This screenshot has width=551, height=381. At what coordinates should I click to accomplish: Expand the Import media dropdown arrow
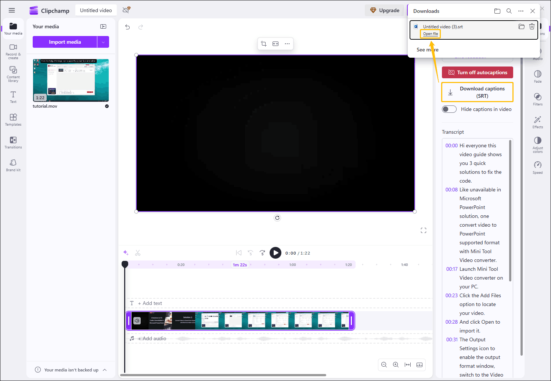click(x=103, y=42)
